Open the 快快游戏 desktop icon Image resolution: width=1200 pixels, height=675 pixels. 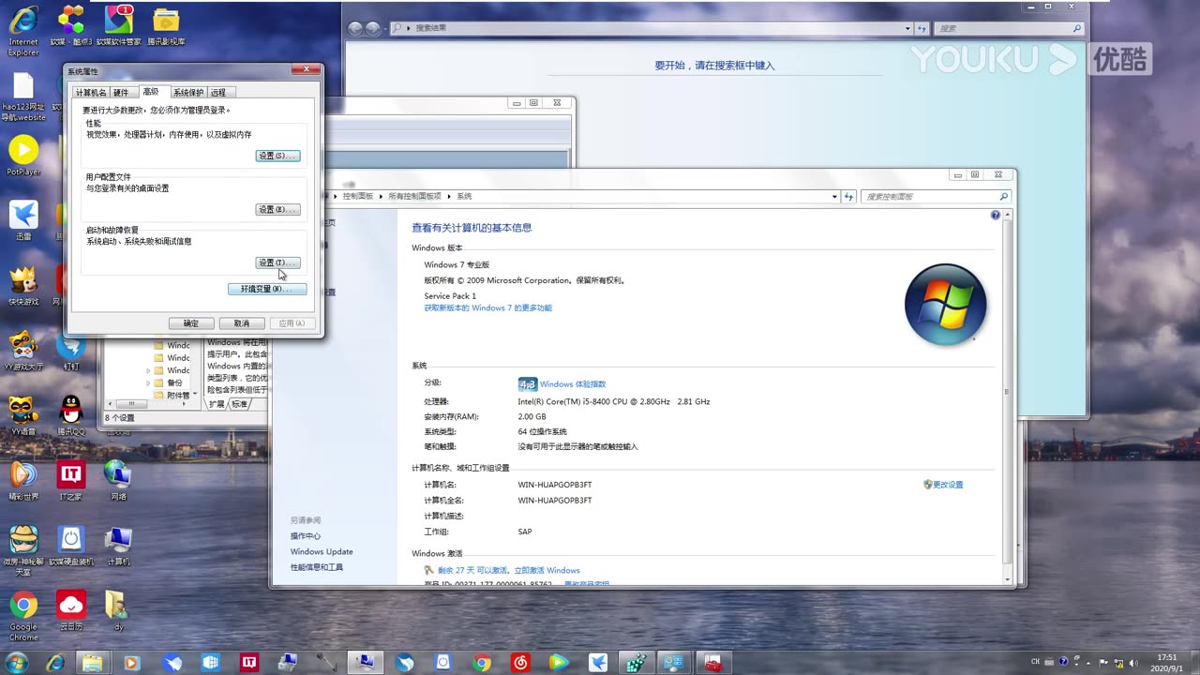tap(23, 285)
